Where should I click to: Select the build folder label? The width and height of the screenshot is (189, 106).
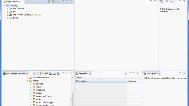point(15,18)
